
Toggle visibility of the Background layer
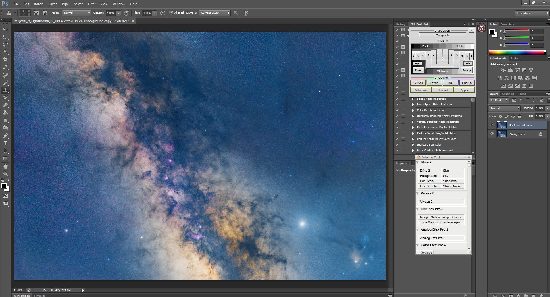click(x=492, y=134)
